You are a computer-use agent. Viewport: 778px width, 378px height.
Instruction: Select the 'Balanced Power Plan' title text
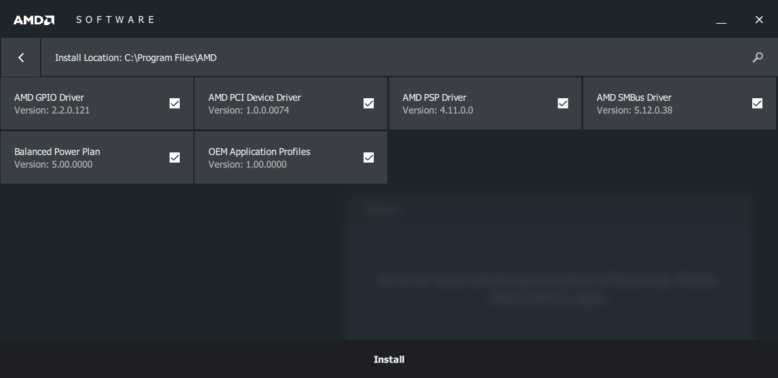[x=57, y=152]
